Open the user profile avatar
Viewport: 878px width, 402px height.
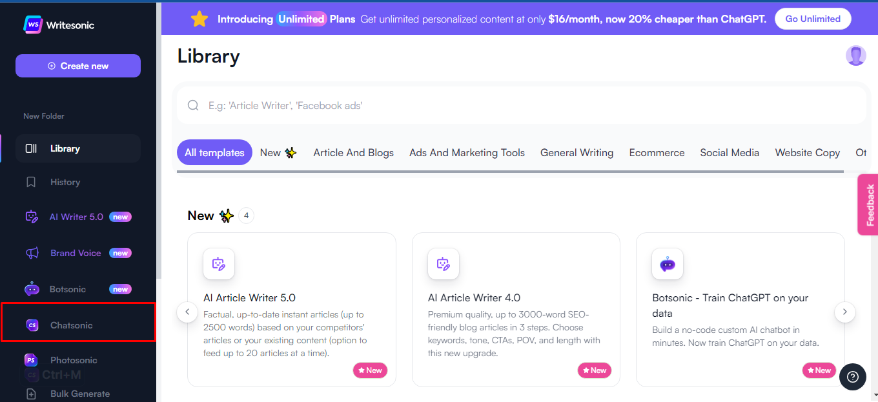[855, 55]
